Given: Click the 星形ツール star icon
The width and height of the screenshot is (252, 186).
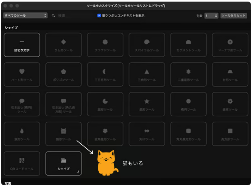Looking at the screenshot, I should 147,101.
